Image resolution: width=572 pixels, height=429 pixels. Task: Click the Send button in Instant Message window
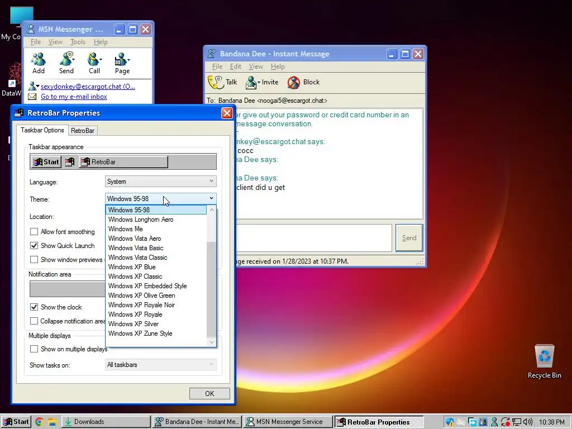pos(409,238)
